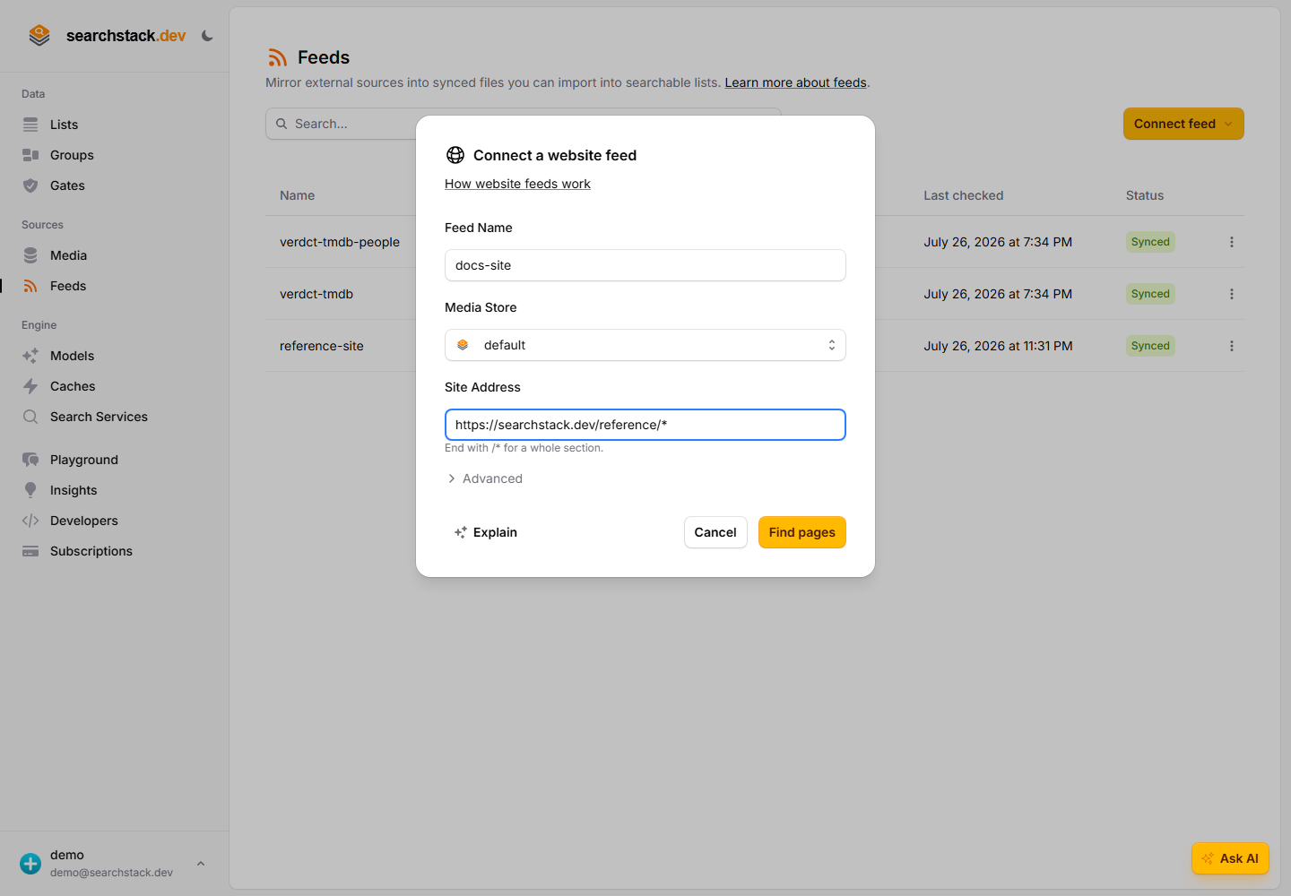Select the reference-site feed name
The width and height of the screenshot is (1291, 896).
[322, 346]
